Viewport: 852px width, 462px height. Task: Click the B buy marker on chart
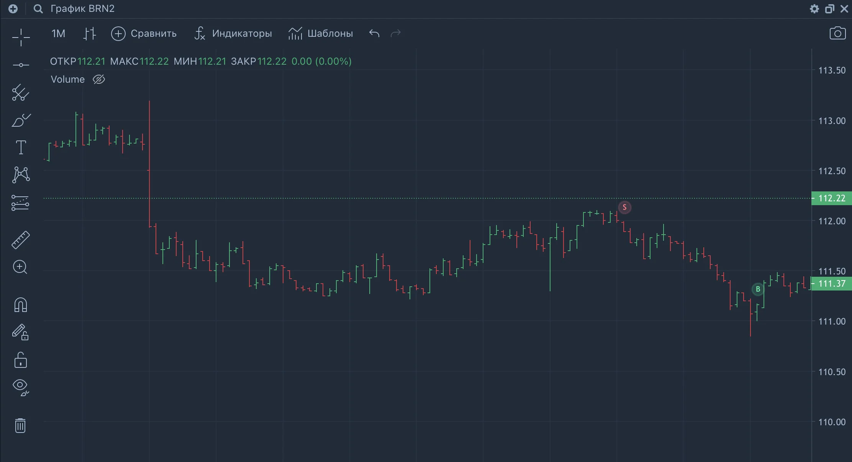point(758,289)
